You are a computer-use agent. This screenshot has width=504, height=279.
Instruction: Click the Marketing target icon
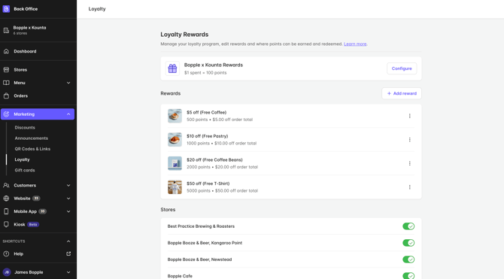click(x=6, y=114)
